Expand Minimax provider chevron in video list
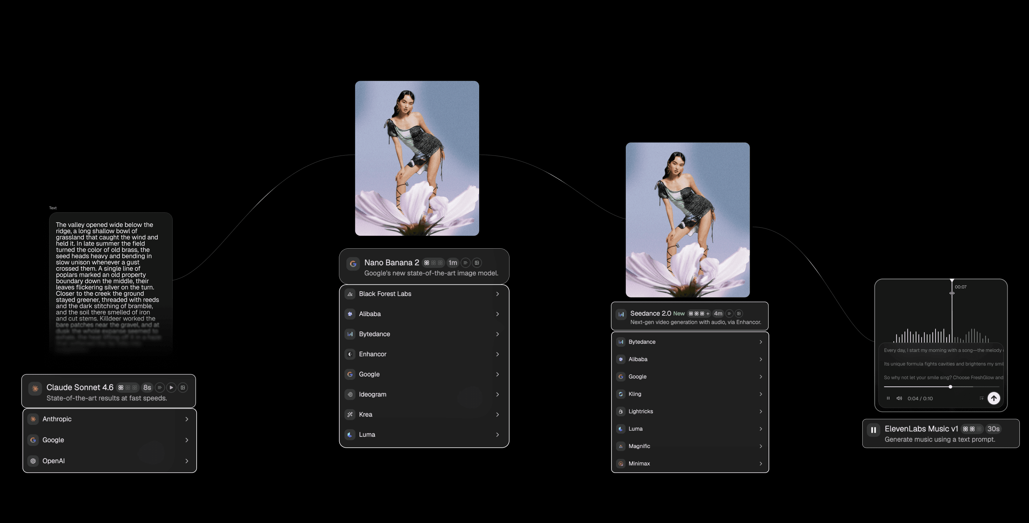This screenshot has width=1029, height=523. (x=761, y=464)
